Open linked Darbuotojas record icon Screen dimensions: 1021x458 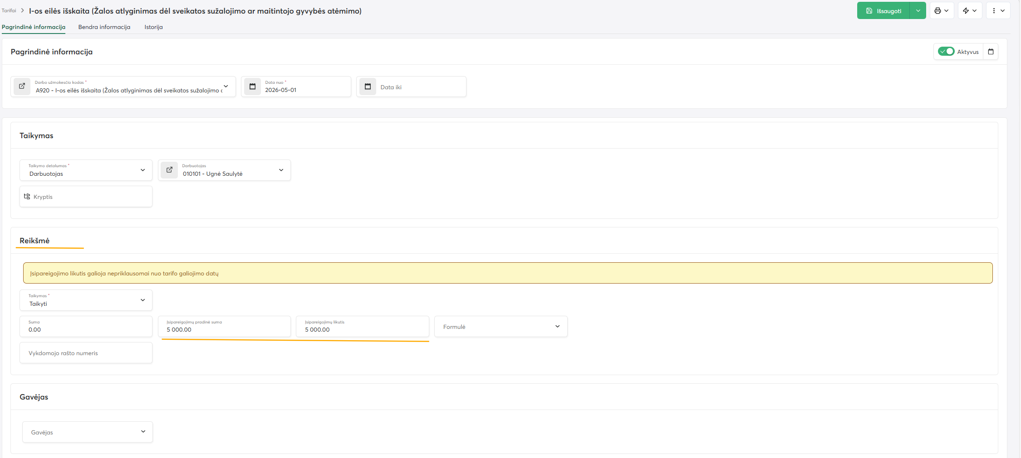[169, 170]
